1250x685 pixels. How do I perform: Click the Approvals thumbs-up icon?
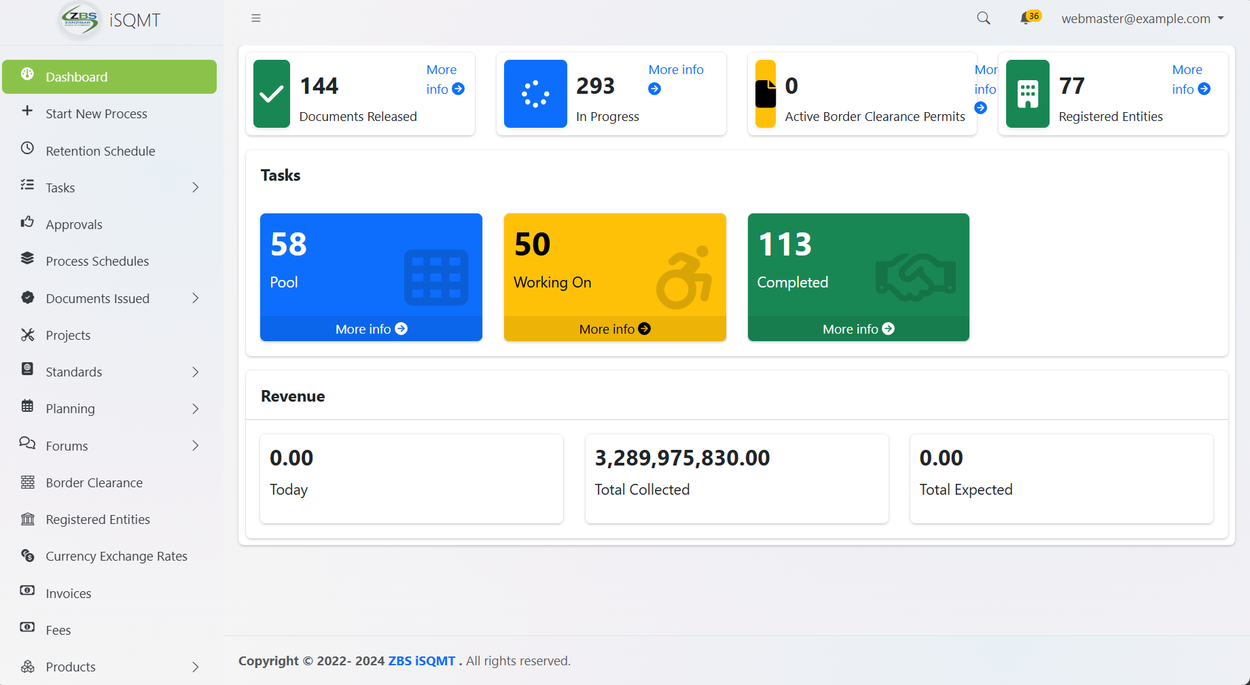[27, 222]
